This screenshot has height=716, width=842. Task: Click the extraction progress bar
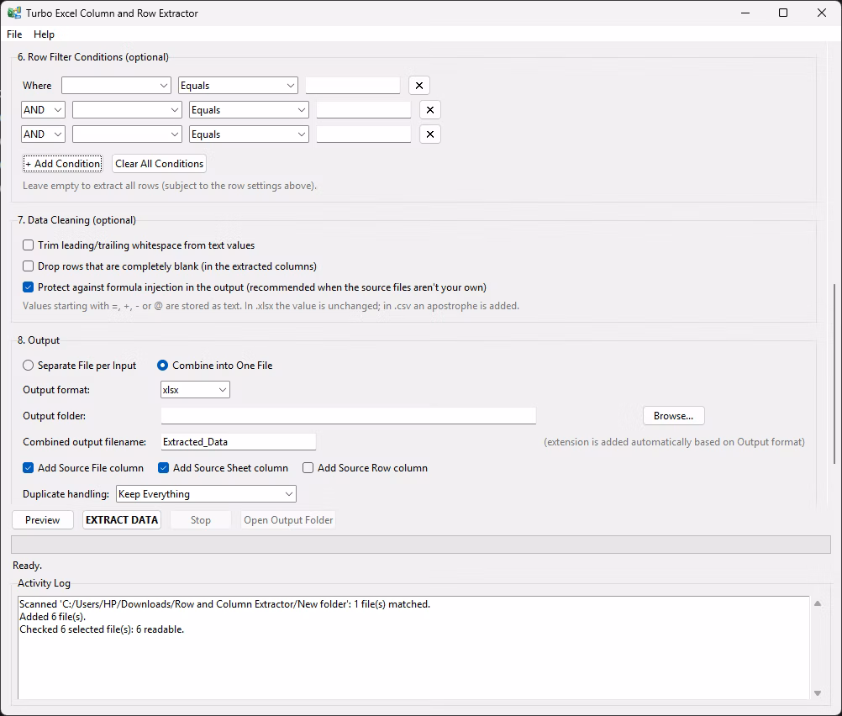[x=421, y=545]
